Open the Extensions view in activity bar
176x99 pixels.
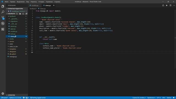point(3,29)
